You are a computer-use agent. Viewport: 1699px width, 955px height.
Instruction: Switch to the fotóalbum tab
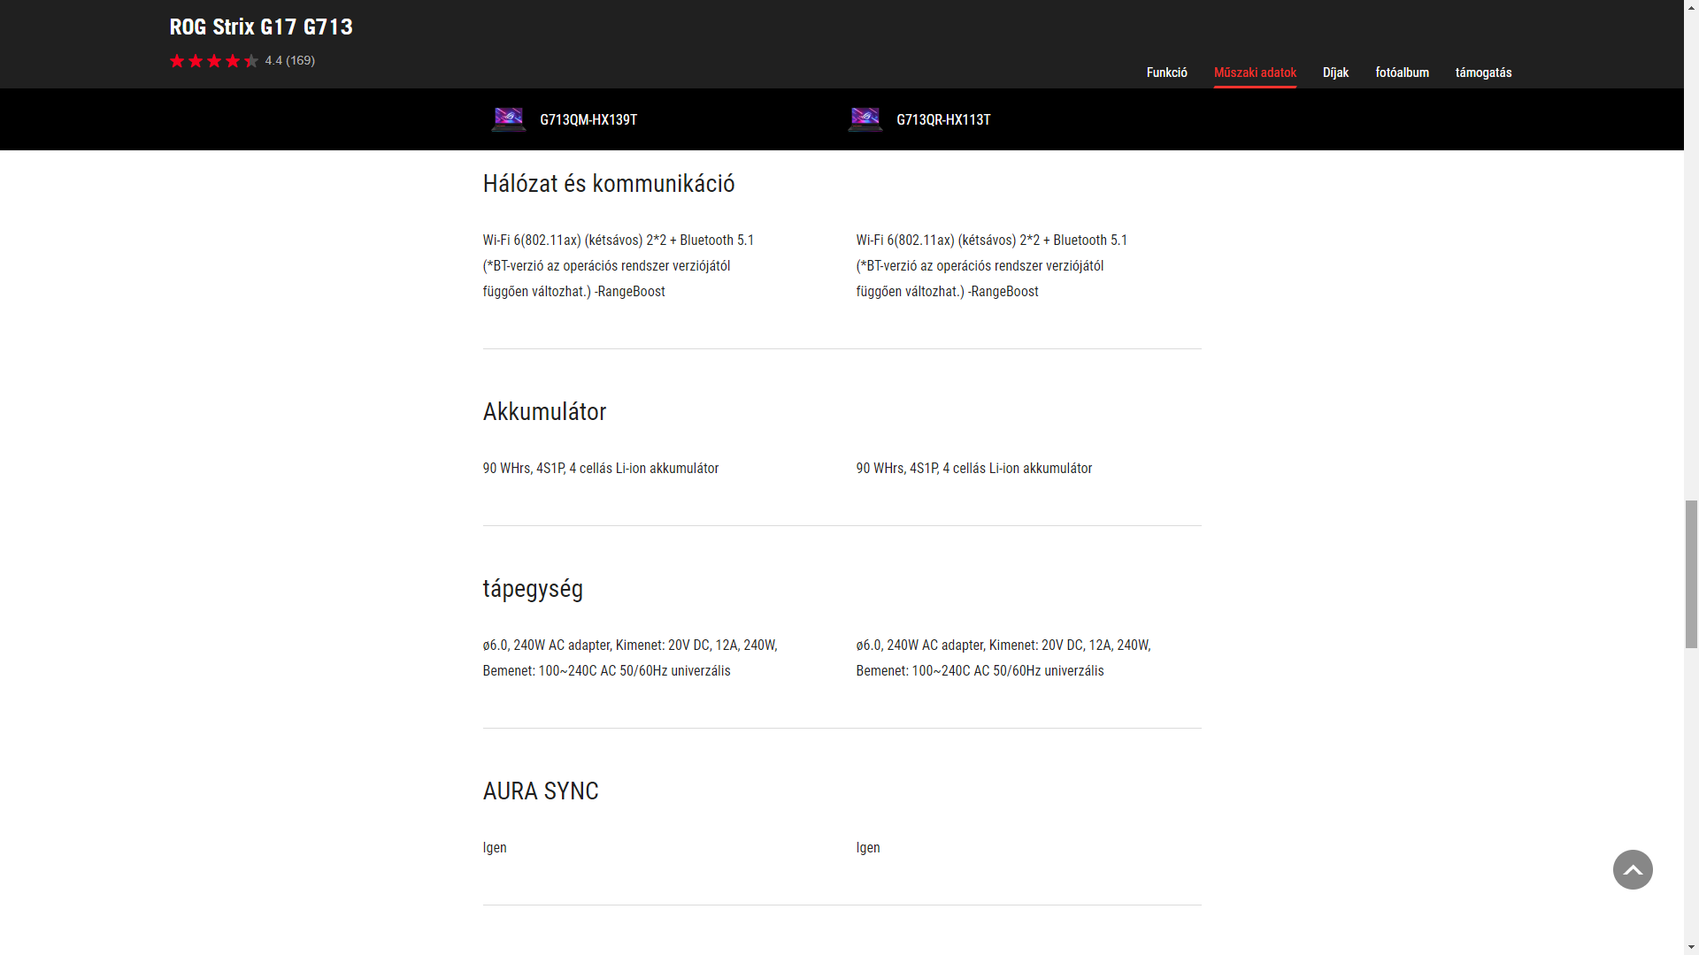1402,73
